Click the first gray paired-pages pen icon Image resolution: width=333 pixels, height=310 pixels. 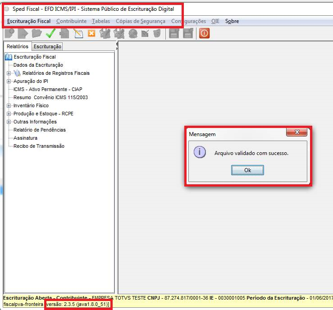coord(105,33)
